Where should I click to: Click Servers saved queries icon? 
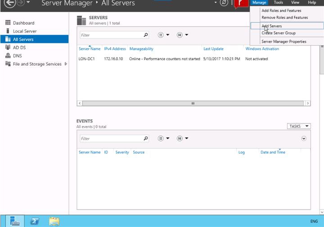180,35
